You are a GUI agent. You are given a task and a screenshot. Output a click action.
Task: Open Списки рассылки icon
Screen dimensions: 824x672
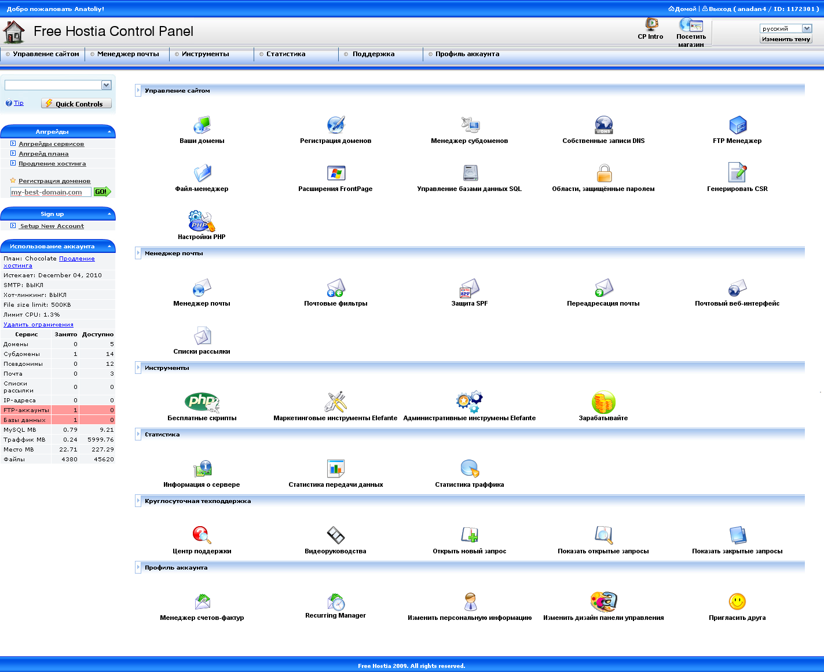tap(202, 335)
